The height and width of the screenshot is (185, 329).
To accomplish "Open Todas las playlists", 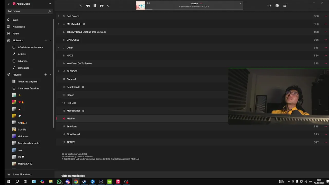I will (28, 81).
